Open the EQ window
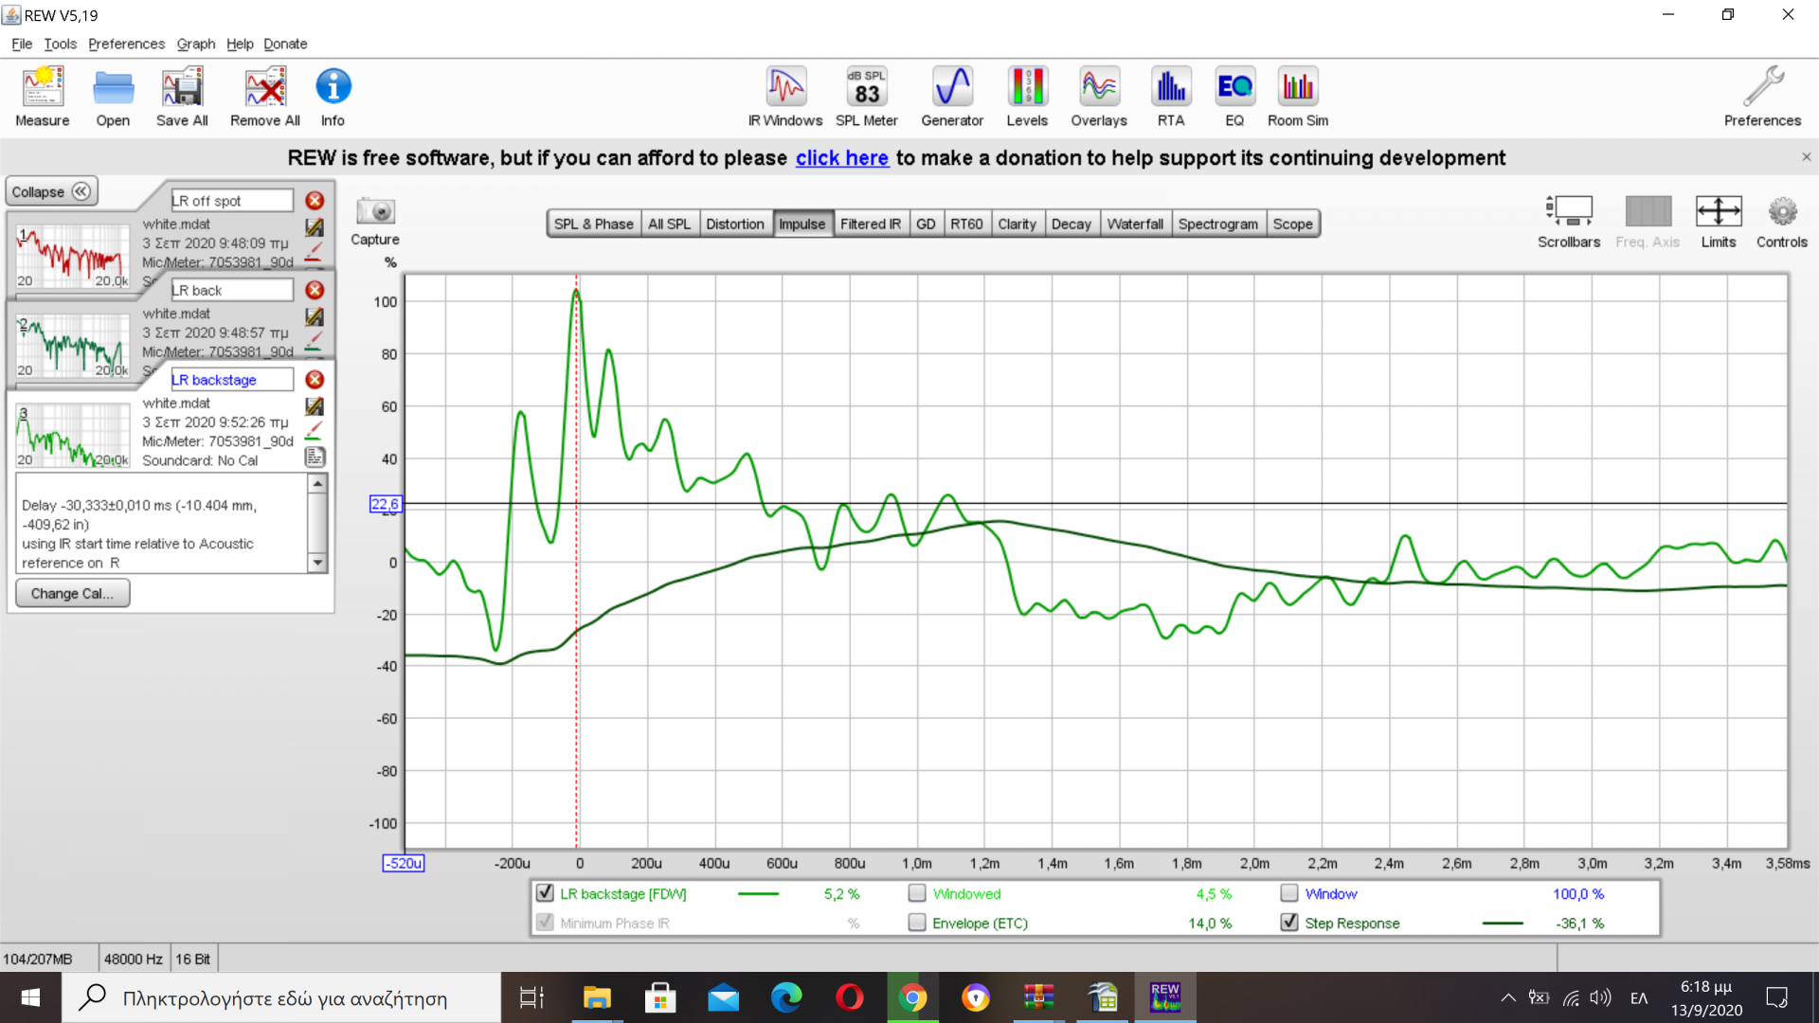 click(1234, 97)
